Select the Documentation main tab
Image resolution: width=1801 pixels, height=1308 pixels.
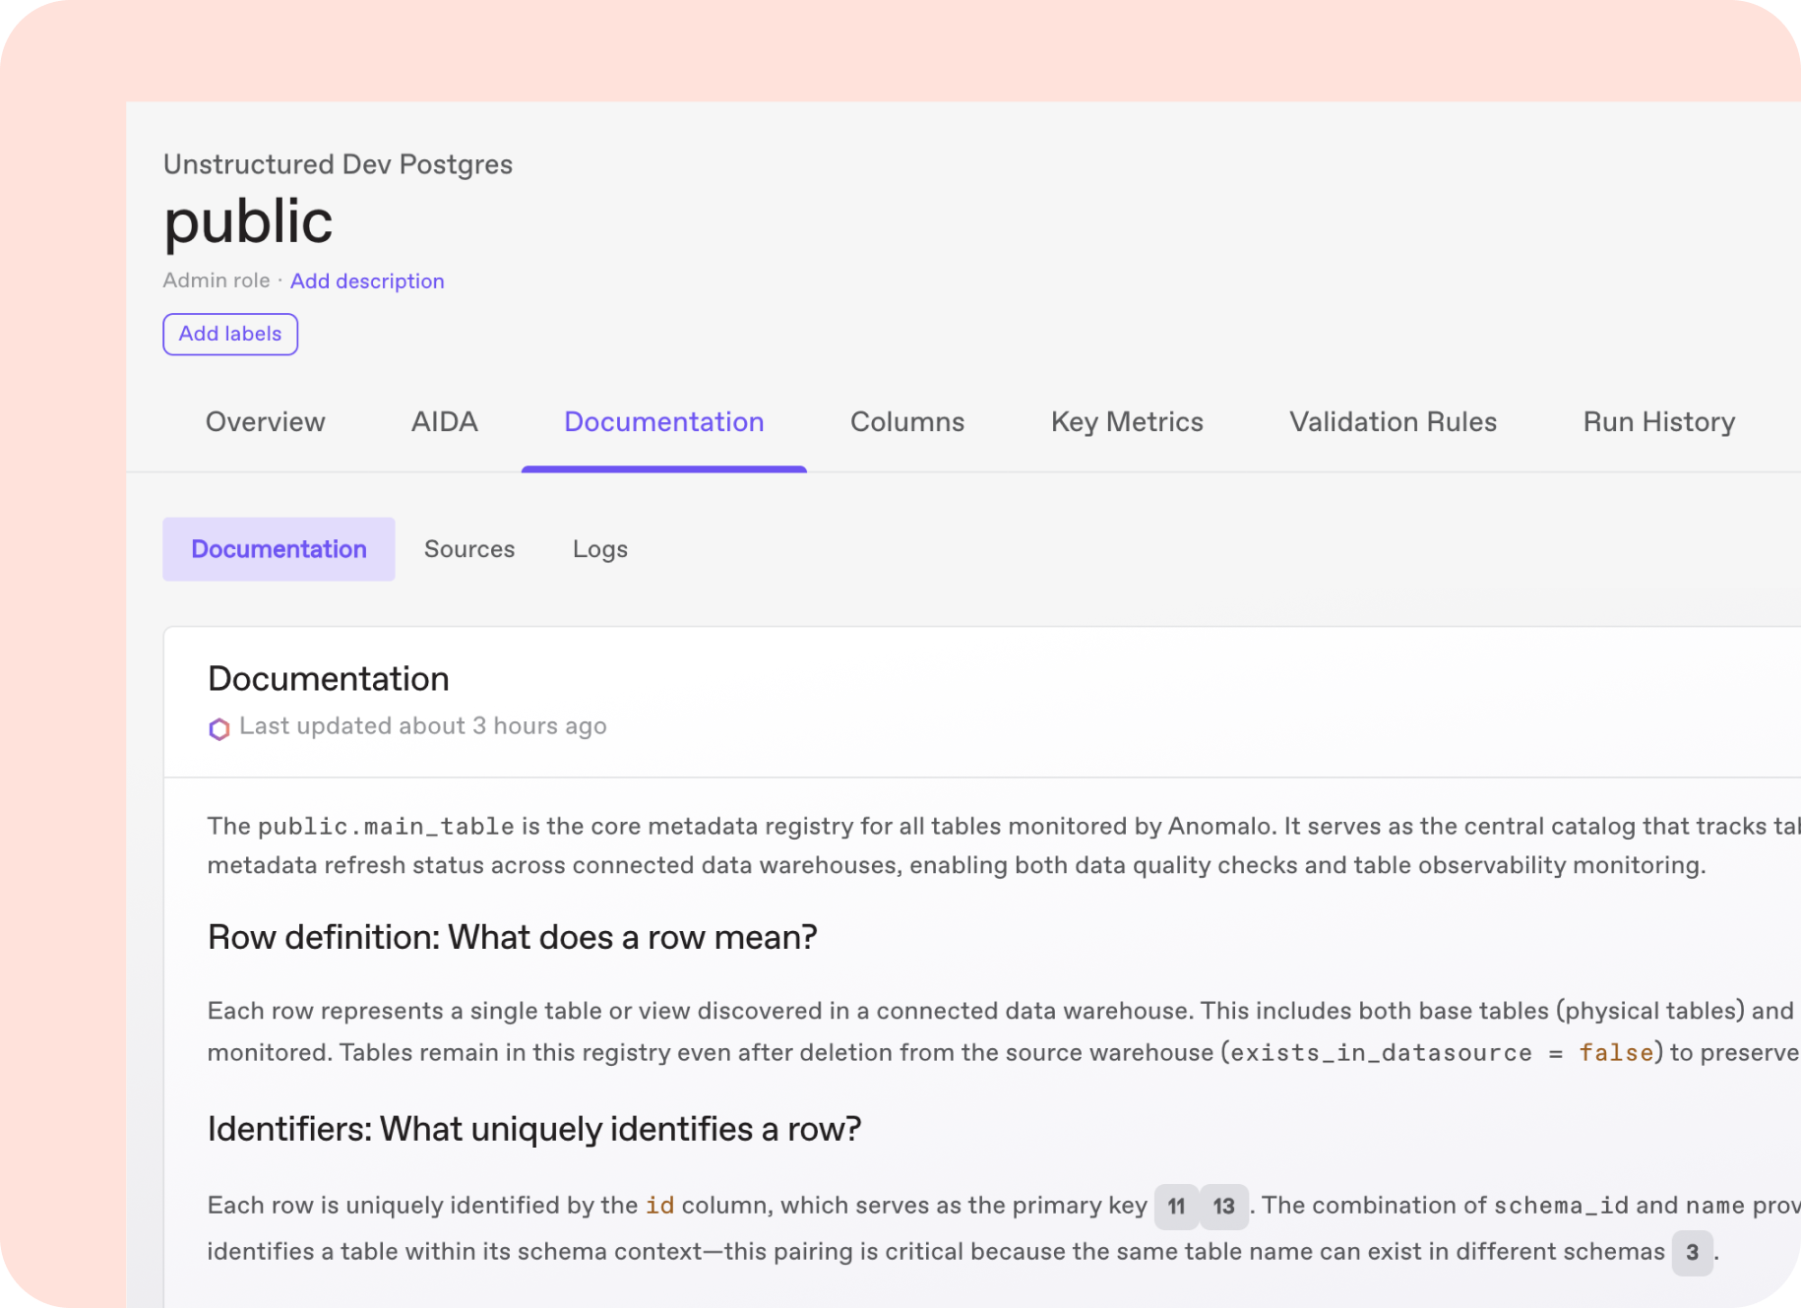tap(663, 422)
